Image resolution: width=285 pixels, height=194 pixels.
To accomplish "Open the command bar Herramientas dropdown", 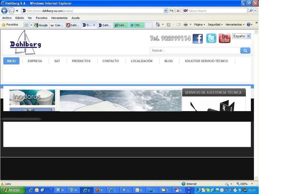I will [235, 25].
